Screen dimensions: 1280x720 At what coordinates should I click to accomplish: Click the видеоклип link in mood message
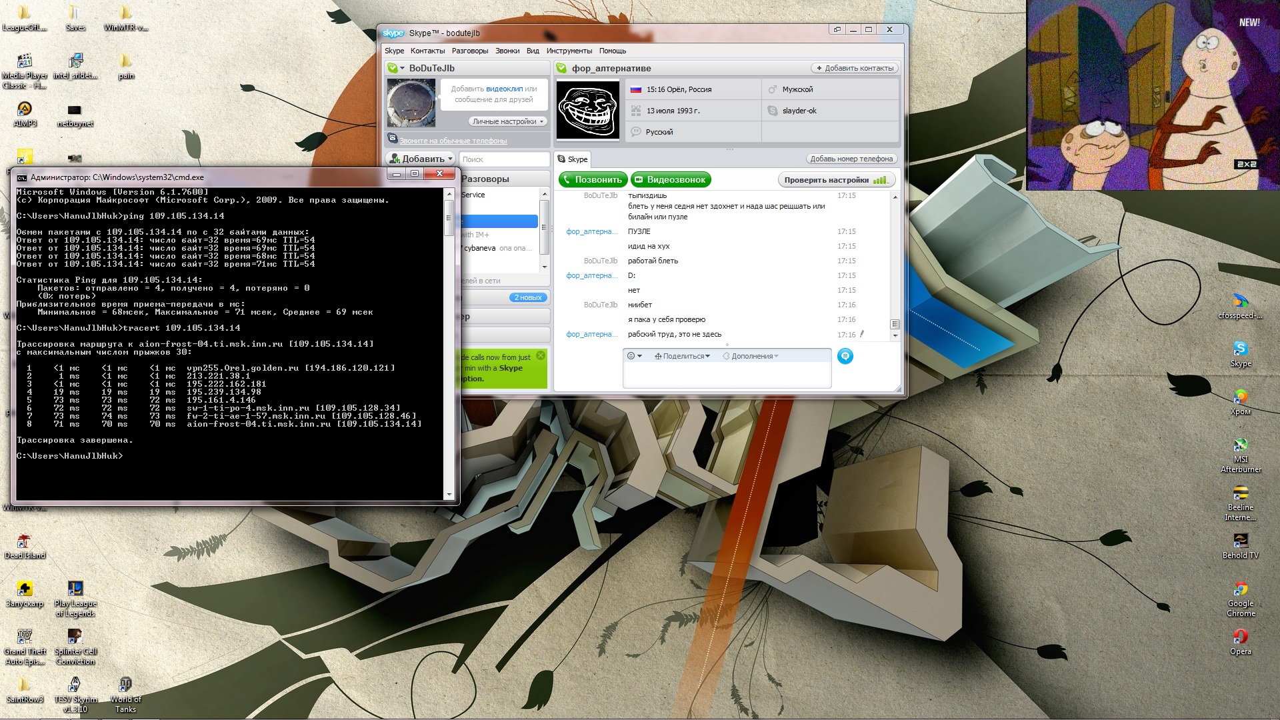pos(504,89)
